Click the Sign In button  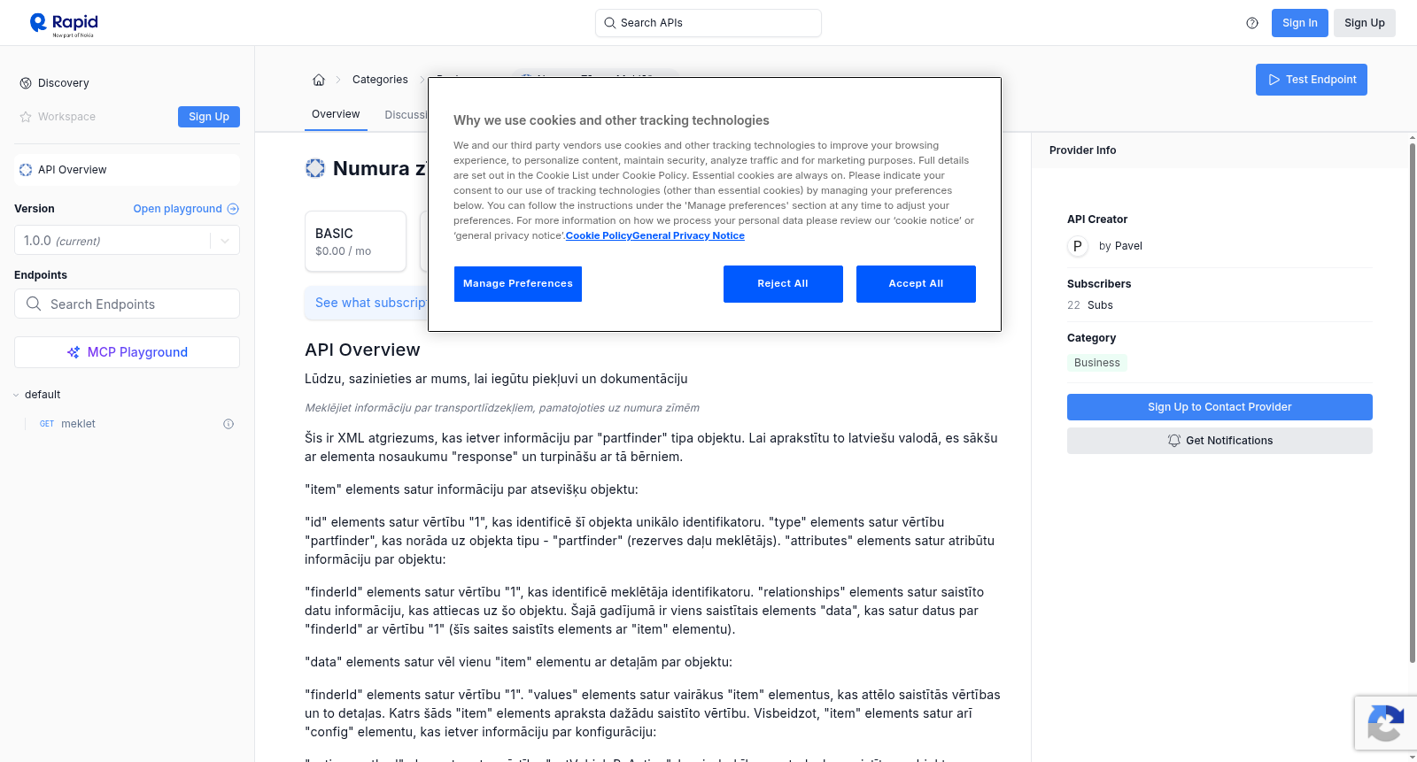click(x=1300, y=23)
